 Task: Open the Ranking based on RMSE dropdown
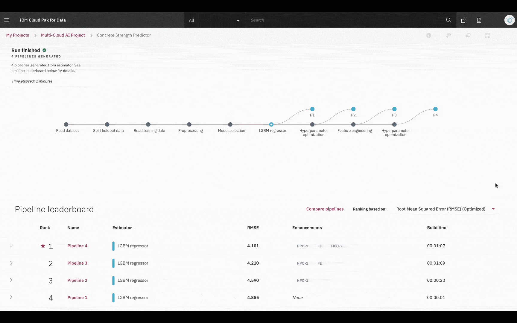point(445,209)
